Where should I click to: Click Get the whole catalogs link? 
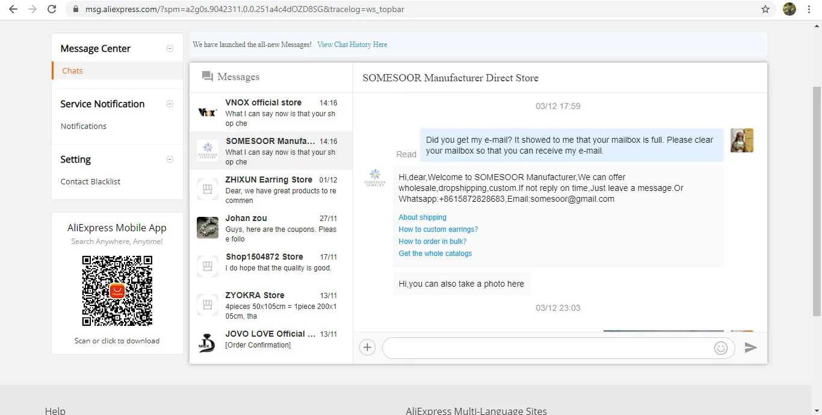[x=435, y=254]
